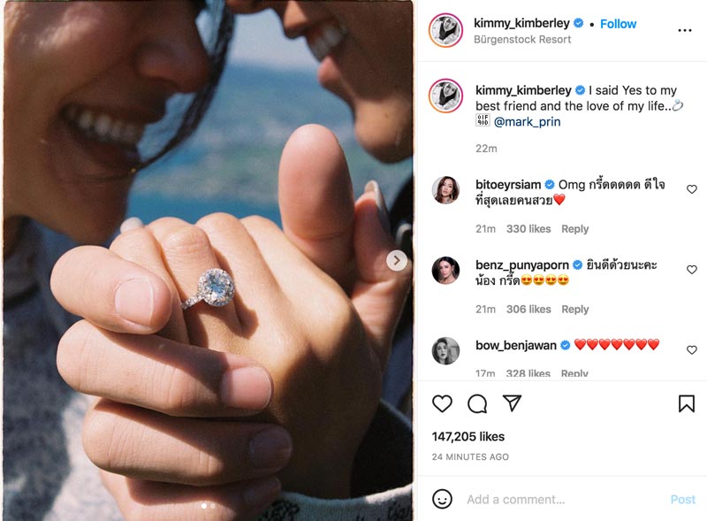Screen dimensions: 707x521
Task: Save the post with the bookmark icon
Action: (687, 403)
